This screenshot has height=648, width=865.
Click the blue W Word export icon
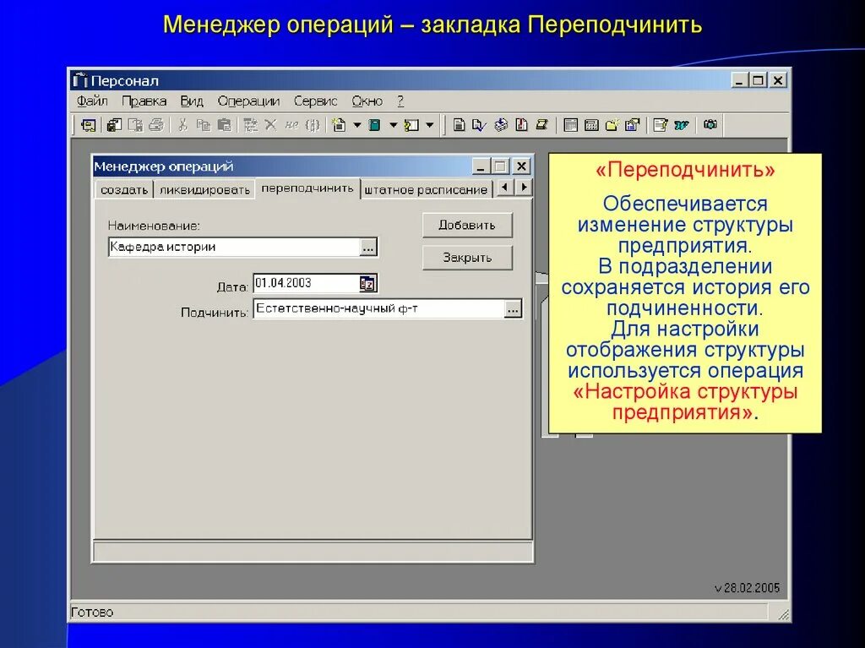[682, 125]
